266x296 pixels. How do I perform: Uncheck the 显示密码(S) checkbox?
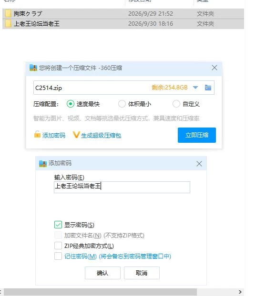pos(58,225)
